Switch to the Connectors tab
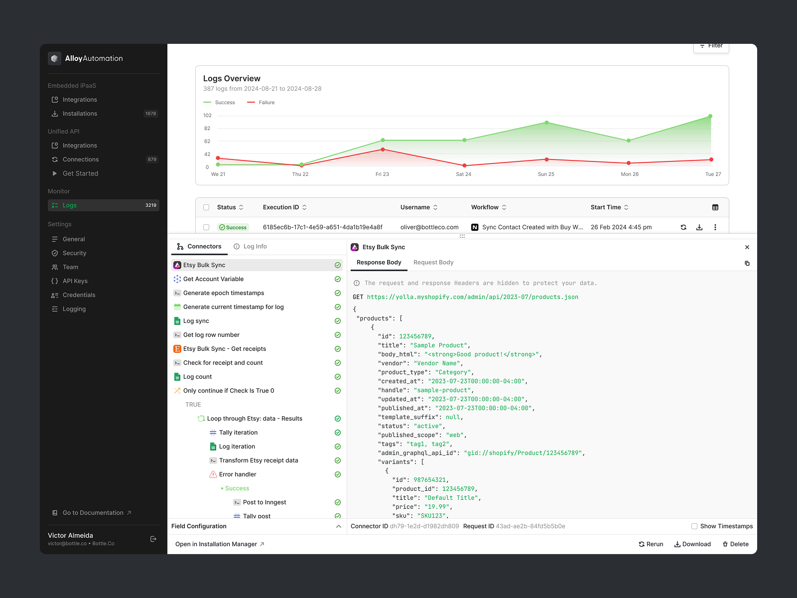 pos(199,247)
